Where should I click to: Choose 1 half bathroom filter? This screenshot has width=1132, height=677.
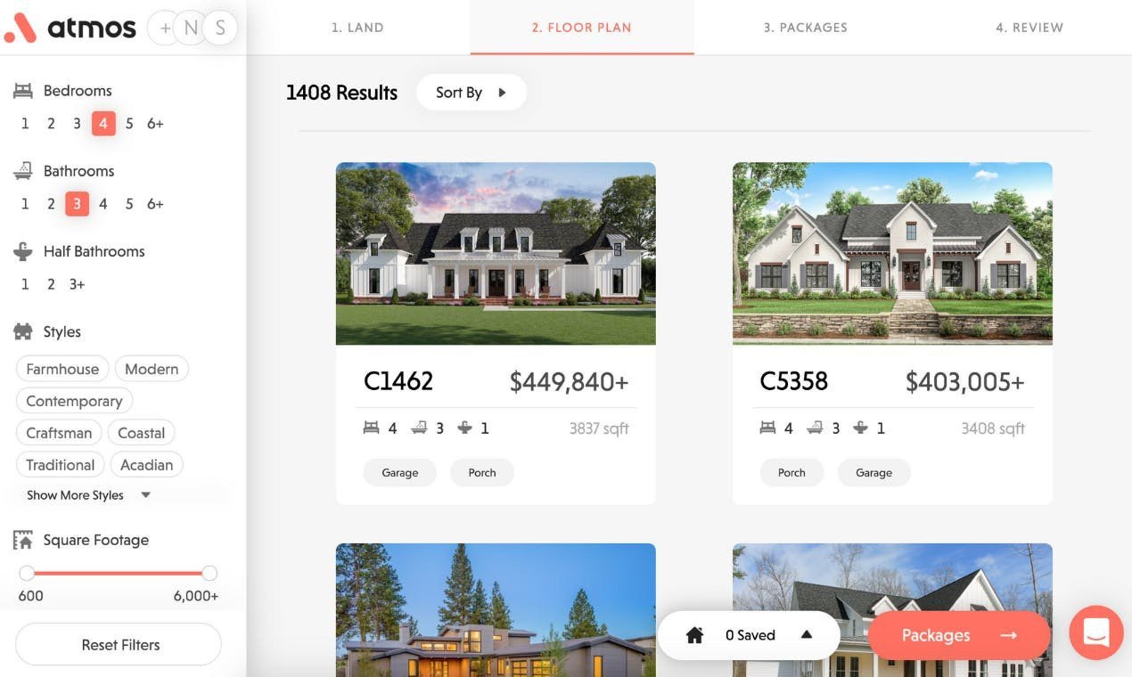(25, 284)
